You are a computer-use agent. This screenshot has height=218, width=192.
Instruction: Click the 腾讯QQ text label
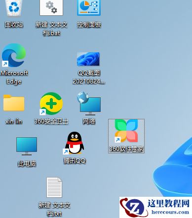click(75, 161)
